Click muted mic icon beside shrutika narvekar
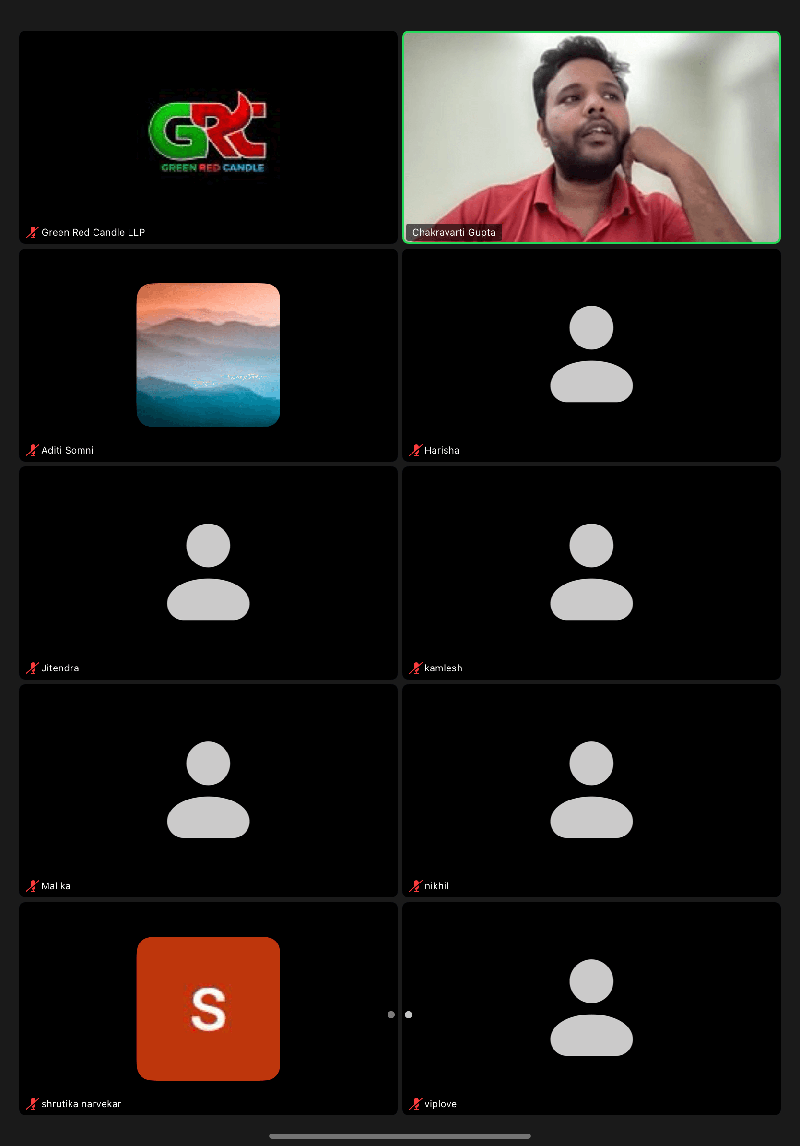The height and width of the screenshot is (1146, 800). pos(33,1104)
